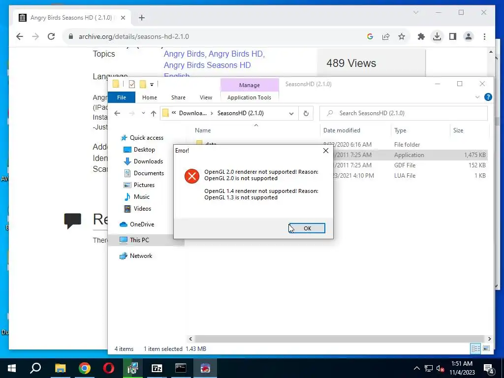Screen dimensions: 504x378
Task: Click the Chrome address bar URL
Action: point(134,36)
